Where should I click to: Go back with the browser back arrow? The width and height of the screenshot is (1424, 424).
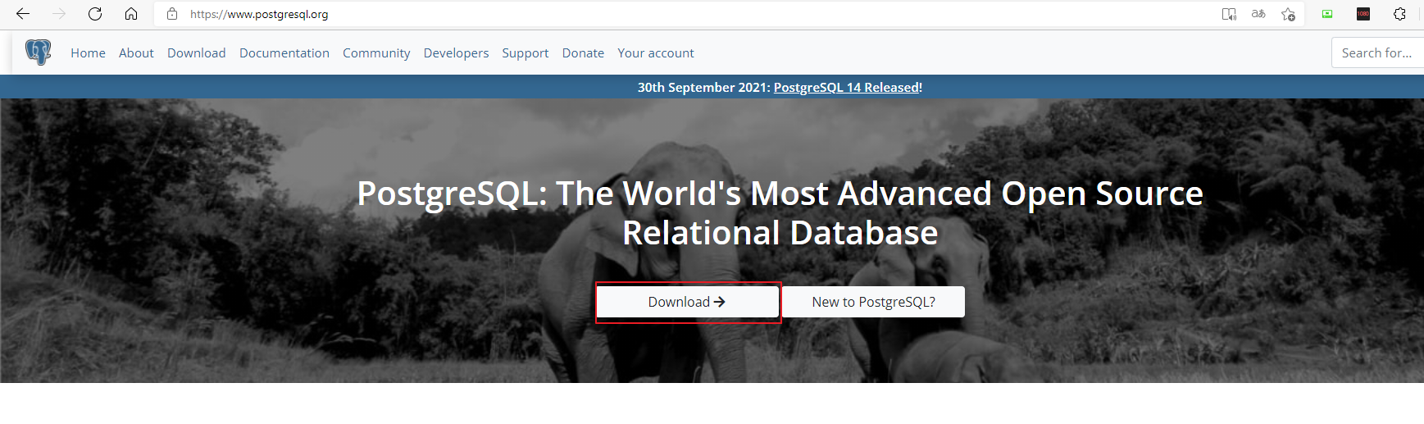tap(23, 14)
